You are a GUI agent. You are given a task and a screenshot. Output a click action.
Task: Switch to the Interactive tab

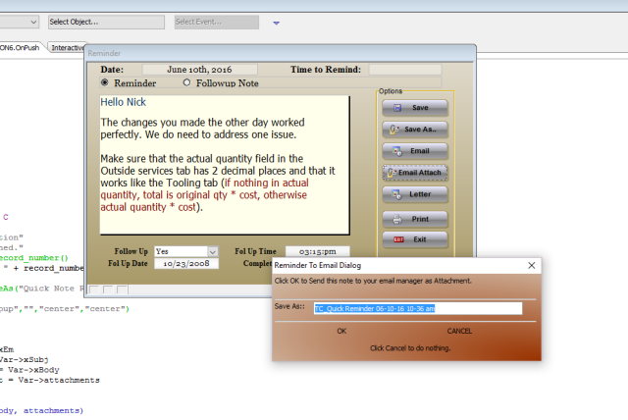pos(67,46)
